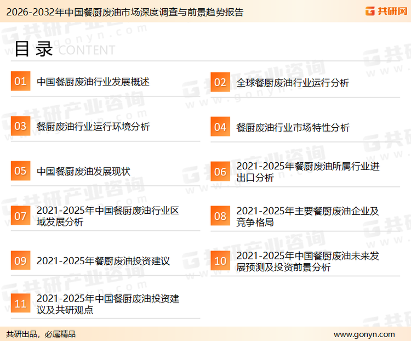Screen dimensions: 411x341
Task: Click the orange 07 chapter badge
Action: (20, 215)
